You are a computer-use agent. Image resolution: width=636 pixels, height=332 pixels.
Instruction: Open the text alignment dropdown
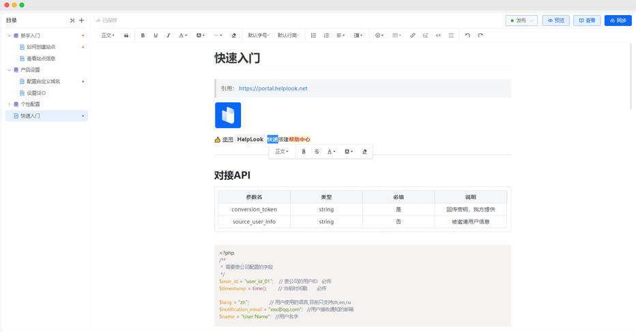point(341,35)
